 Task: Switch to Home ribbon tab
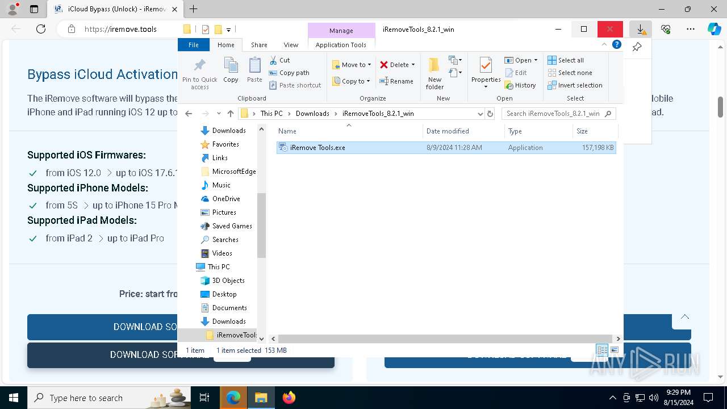pyautogui.click(x=225, y=45)
